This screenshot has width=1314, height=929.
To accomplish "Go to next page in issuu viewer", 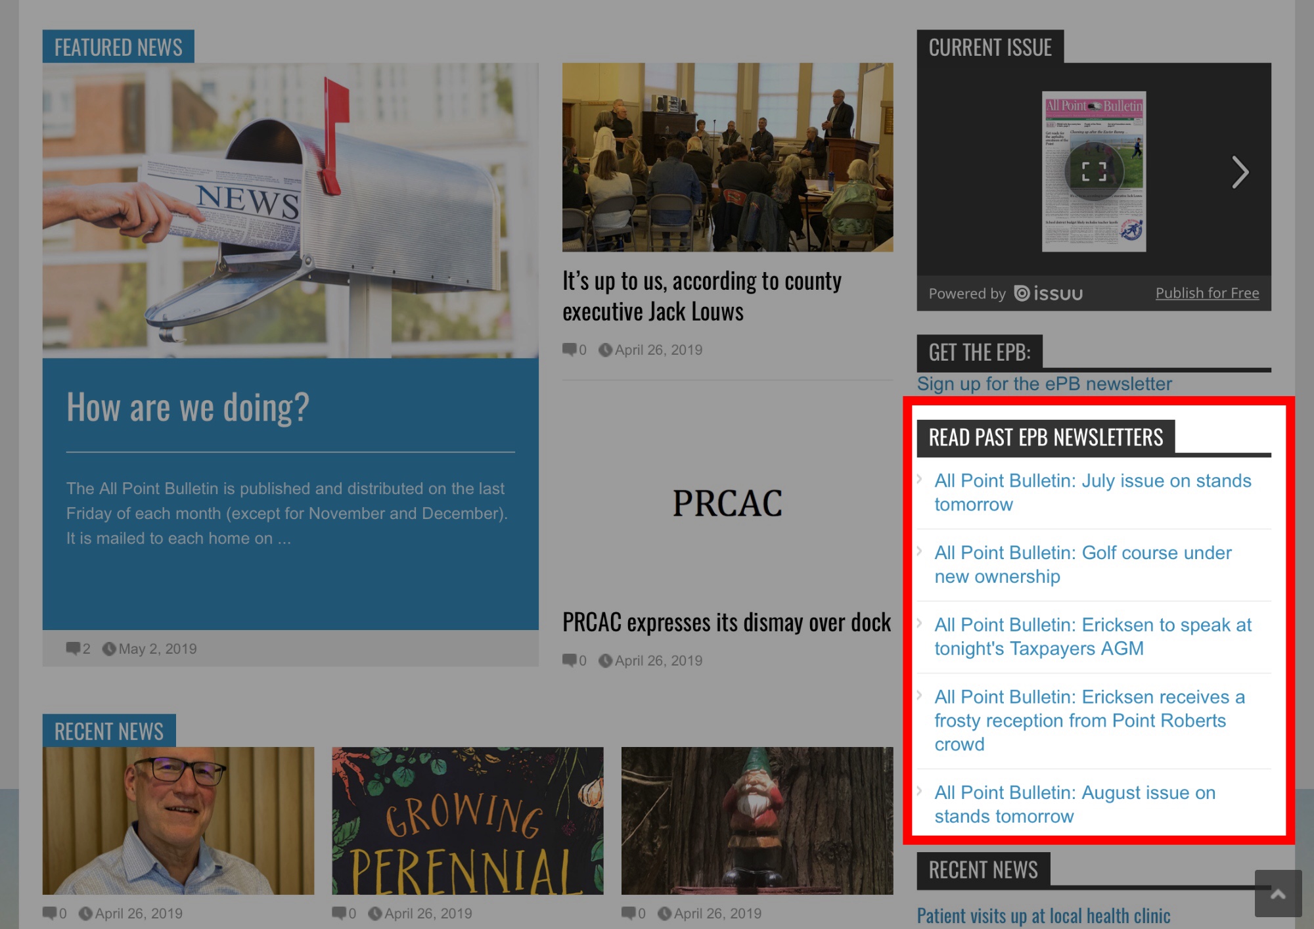I will click(x=1239, y=173).
